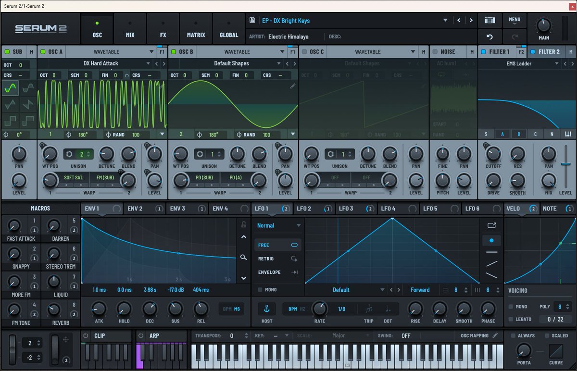Open OSC B Default Shapes wavetable dropdown

point(279,63)
